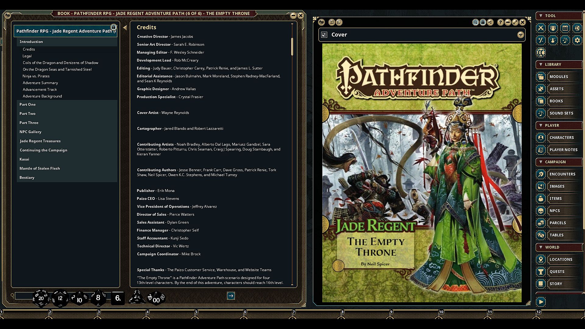Click the Items pouch icon
The width and height of the screenshot is (585, 329).
tap(541, 199)
